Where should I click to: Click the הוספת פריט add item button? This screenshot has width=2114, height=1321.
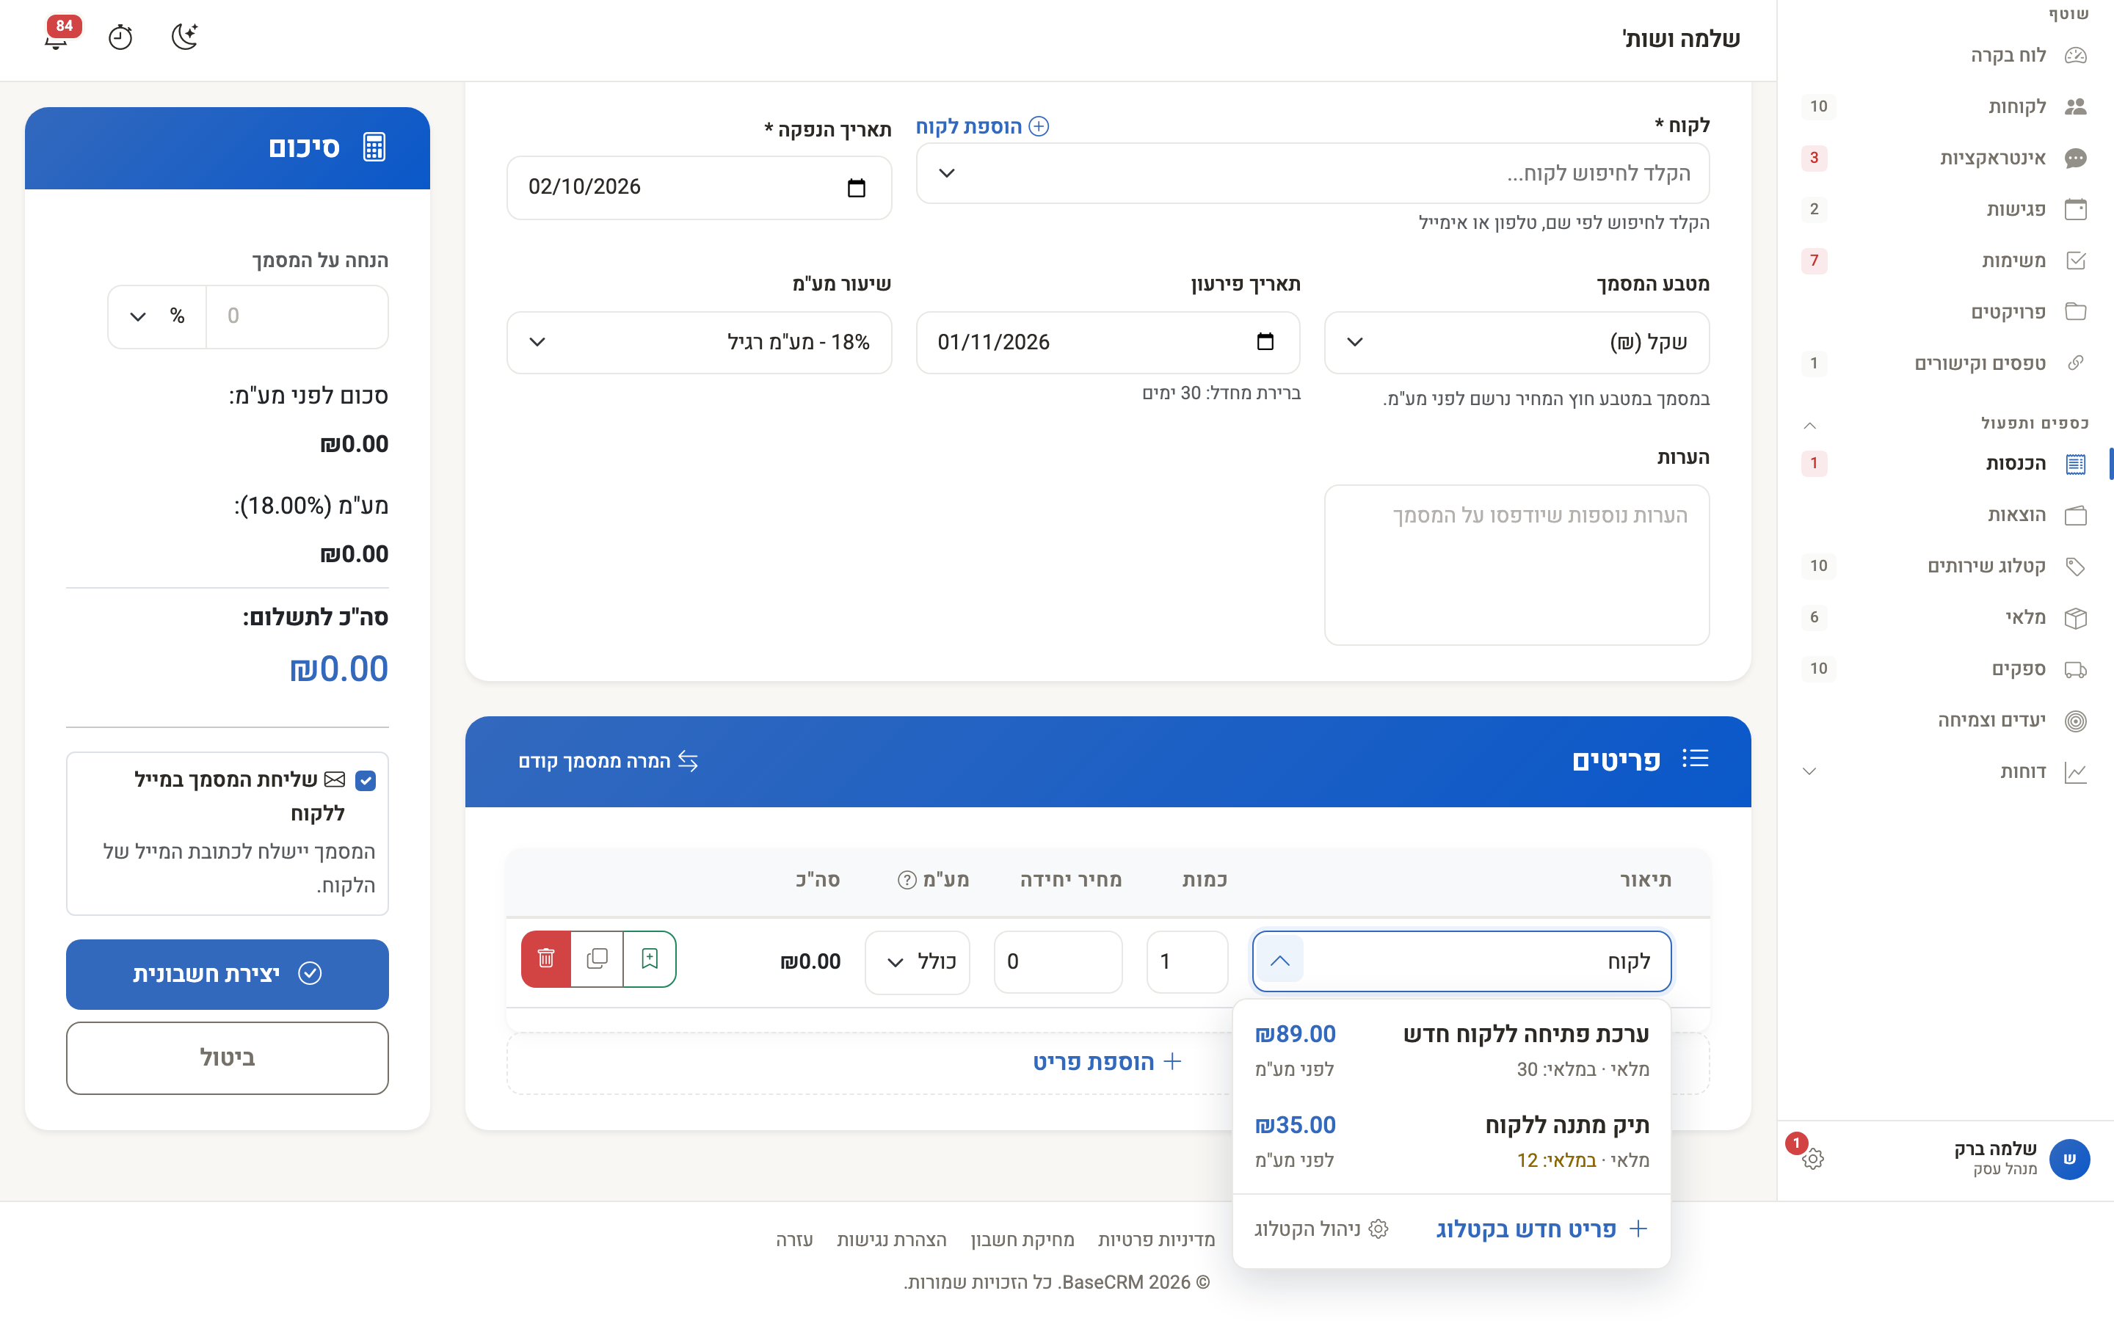click(1107, 1063)
